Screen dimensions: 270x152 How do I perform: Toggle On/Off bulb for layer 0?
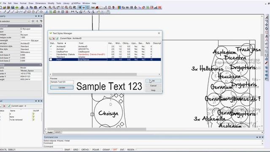34,114
